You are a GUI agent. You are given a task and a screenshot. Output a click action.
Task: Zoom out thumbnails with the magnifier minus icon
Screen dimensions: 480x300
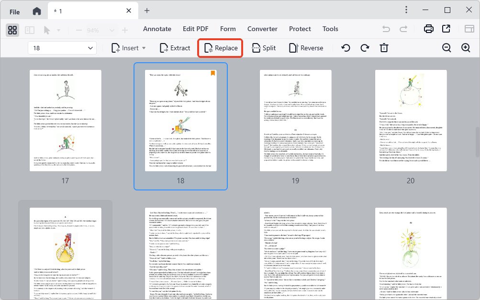click(x=446, y=48)
